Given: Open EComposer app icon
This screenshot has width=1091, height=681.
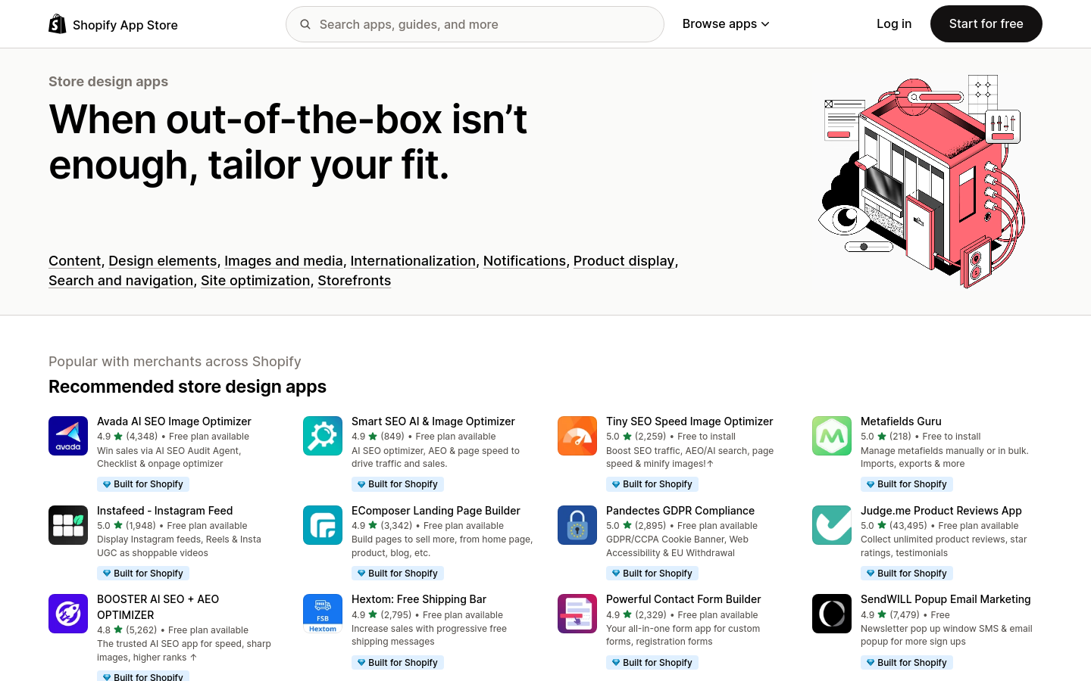Looking at the screenshot, I should [x=323, y=525].
